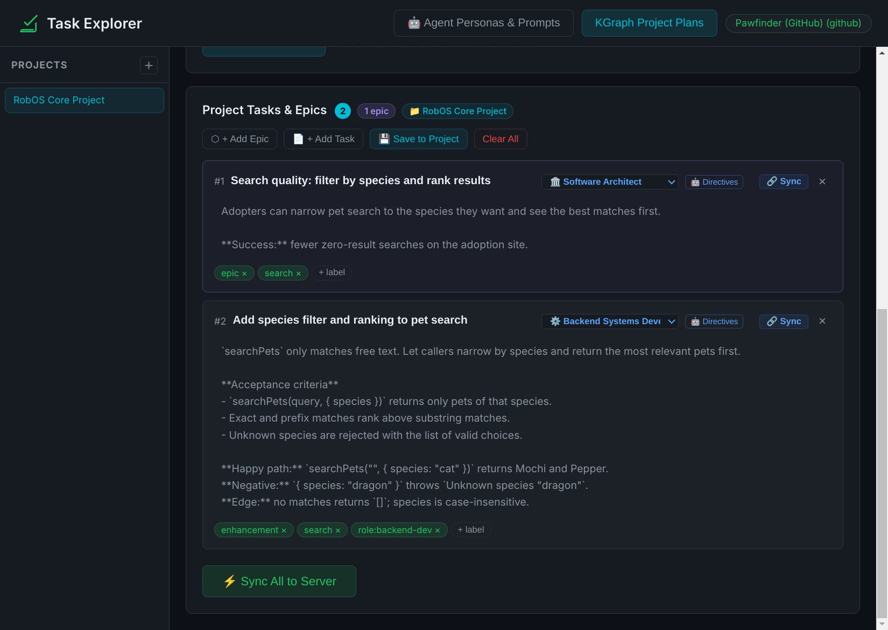Open Directives for task #1
The height and width of the screenshot is (630, 888).
point(714,182)
